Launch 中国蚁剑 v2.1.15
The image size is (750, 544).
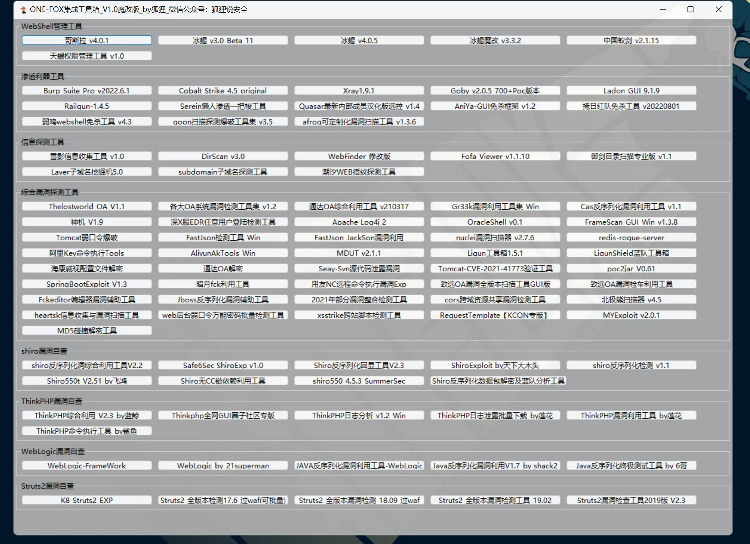631,41
